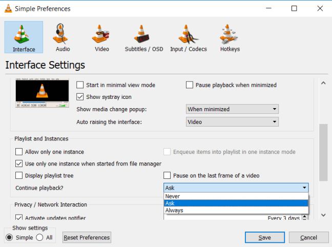Click the VLC cone title bar icon
Image resolution: width=332 pixels, height=247 pixels.
pyautogui.click(x=7, y=8)
